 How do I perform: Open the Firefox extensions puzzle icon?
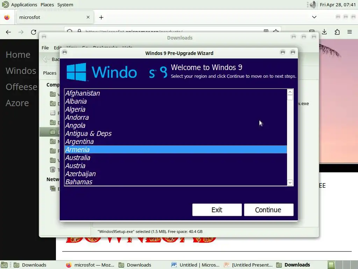click(x=337, y=32)
